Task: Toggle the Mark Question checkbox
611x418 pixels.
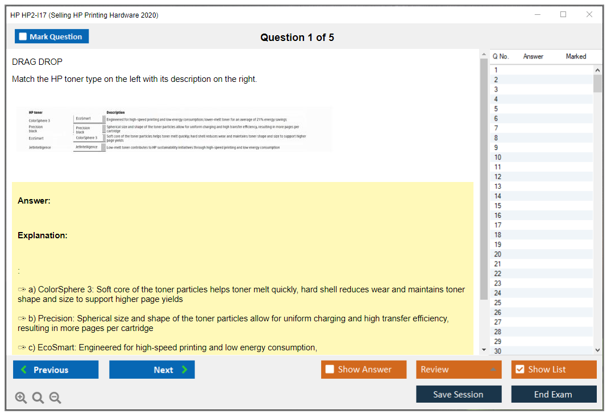Action: (23, 36)
